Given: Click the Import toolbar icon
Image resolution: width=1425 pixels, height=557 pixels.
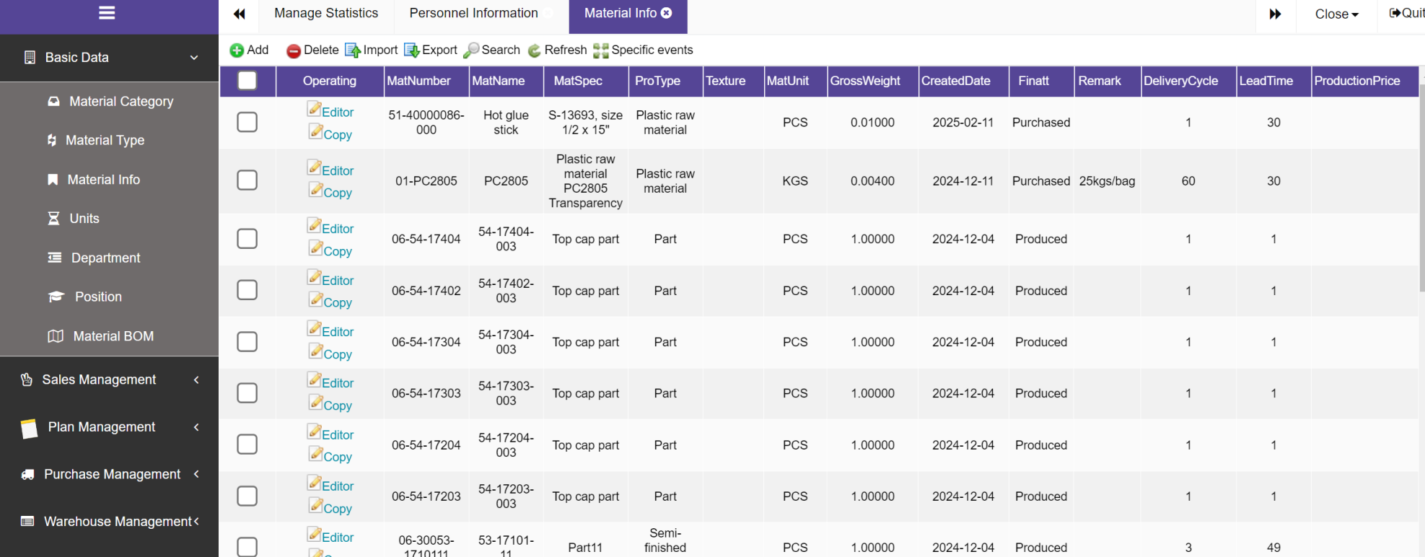Looking at the screenshot, I should [x=353, y=51].
